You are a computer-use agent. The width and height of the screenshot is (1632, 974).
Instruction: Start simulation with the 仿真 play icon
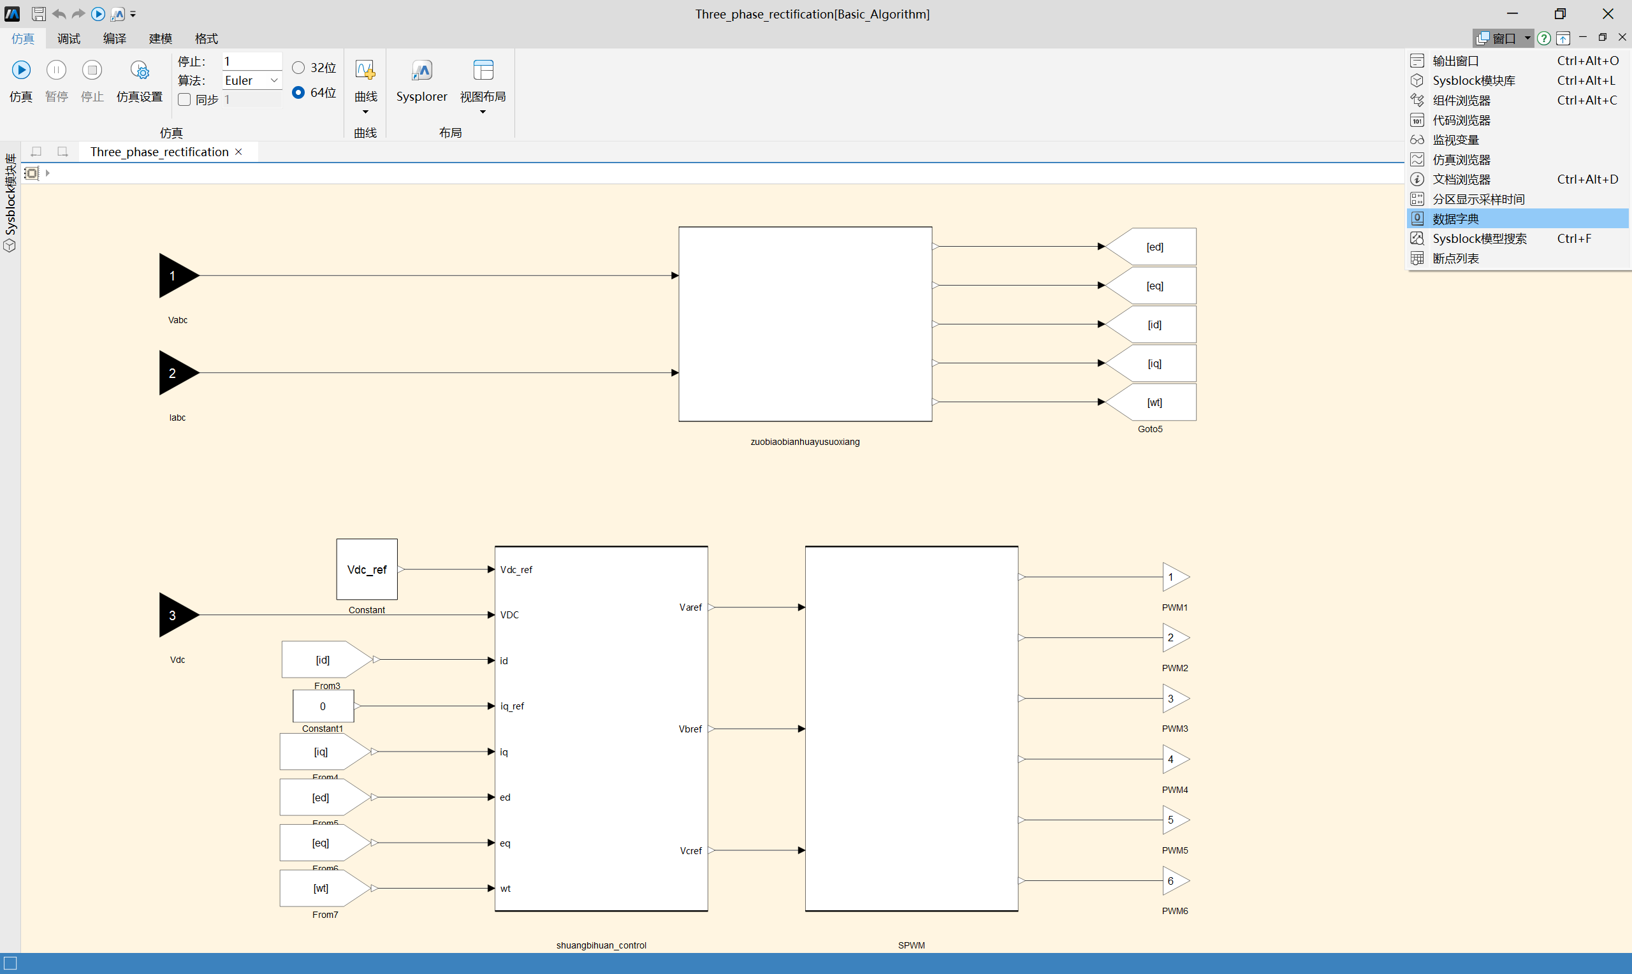(x=21, y=70)
